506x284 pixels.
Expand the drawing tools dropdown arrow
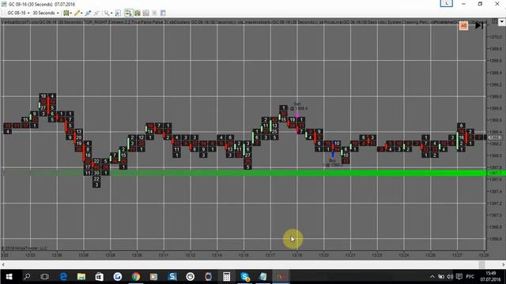[x=81, y=13]
